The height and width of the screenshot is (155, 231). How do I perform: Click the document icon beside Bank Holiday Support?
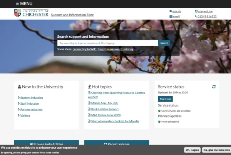[x=89, y=109]
